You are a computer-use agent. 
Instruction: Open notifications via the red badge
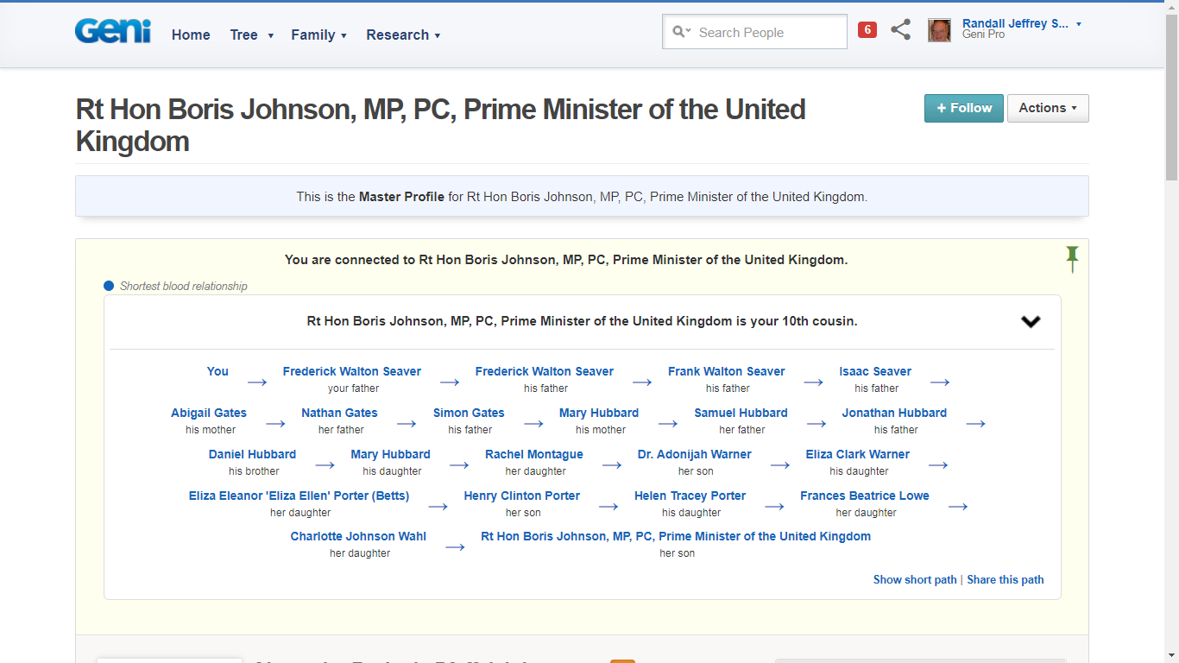pos(867,28)
